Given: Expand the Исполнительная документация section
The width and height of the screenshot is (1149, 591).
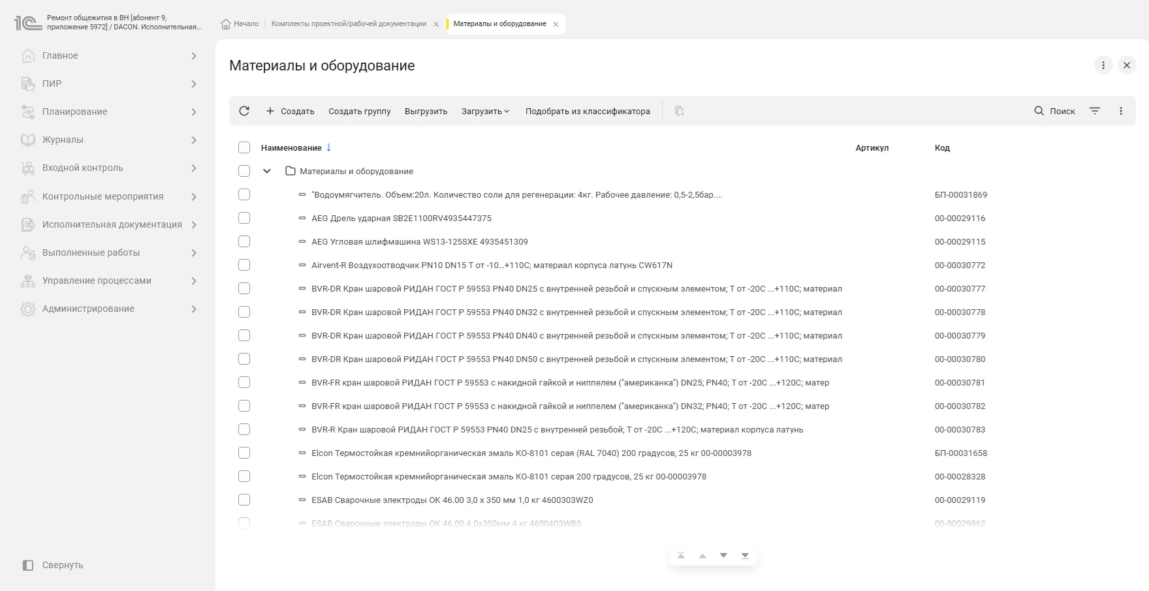Looking at the screenshot, I should pos(193,224).
